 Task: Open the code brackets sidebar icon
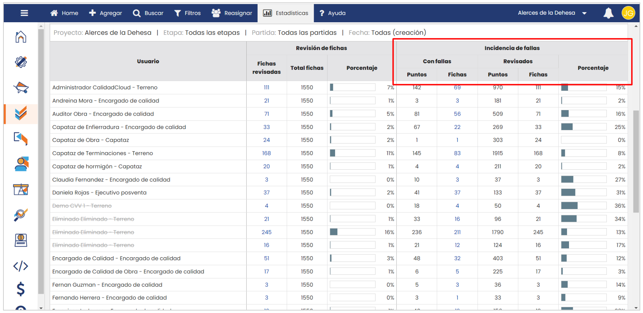point(21,266)
